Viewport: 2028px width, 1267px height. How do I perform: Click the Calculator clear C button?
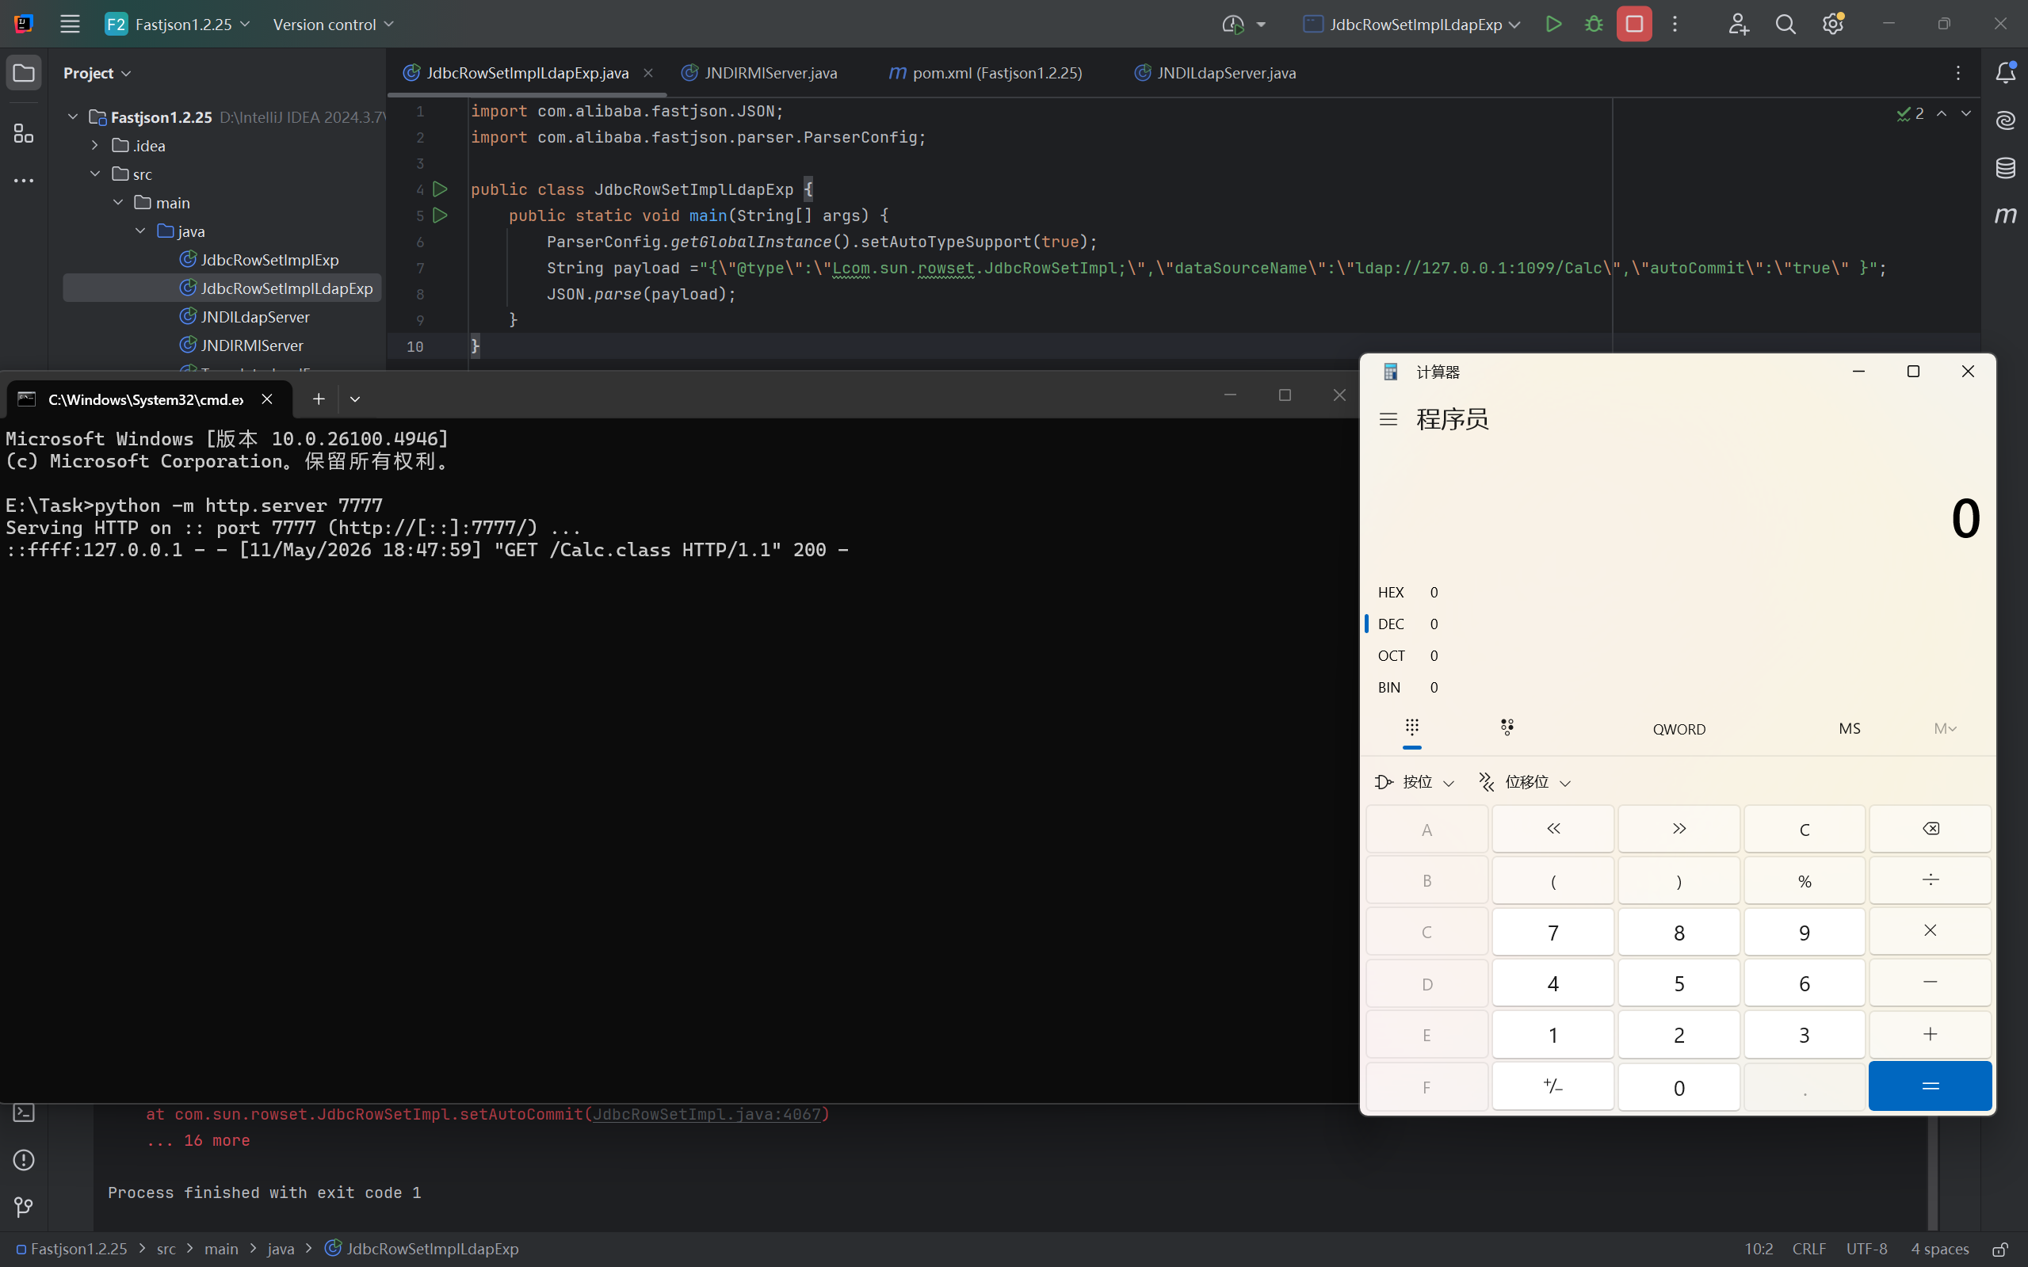(1805, 829)
